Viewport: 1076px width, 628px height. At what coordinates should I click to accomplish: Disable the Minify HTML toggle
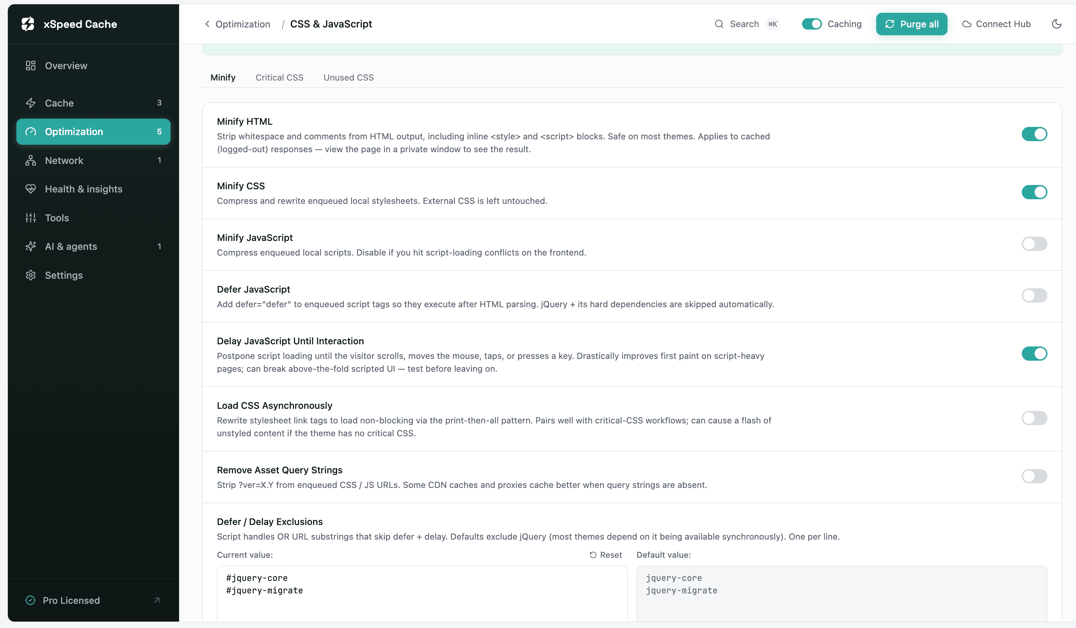1034,134
